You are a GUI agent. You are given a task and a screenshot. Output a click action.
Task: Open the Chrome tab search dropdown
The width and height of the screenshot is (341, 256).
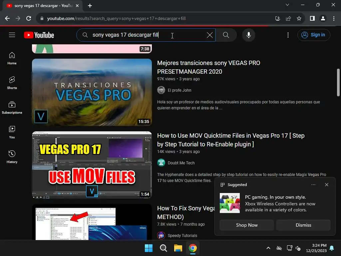click(287, 5)
